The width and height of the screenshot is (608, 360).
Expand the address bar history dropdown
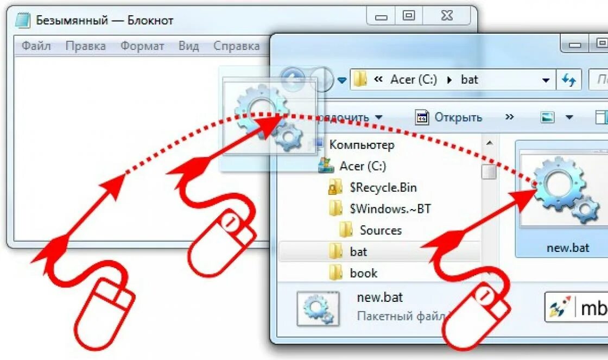click(x=546, y=80)
